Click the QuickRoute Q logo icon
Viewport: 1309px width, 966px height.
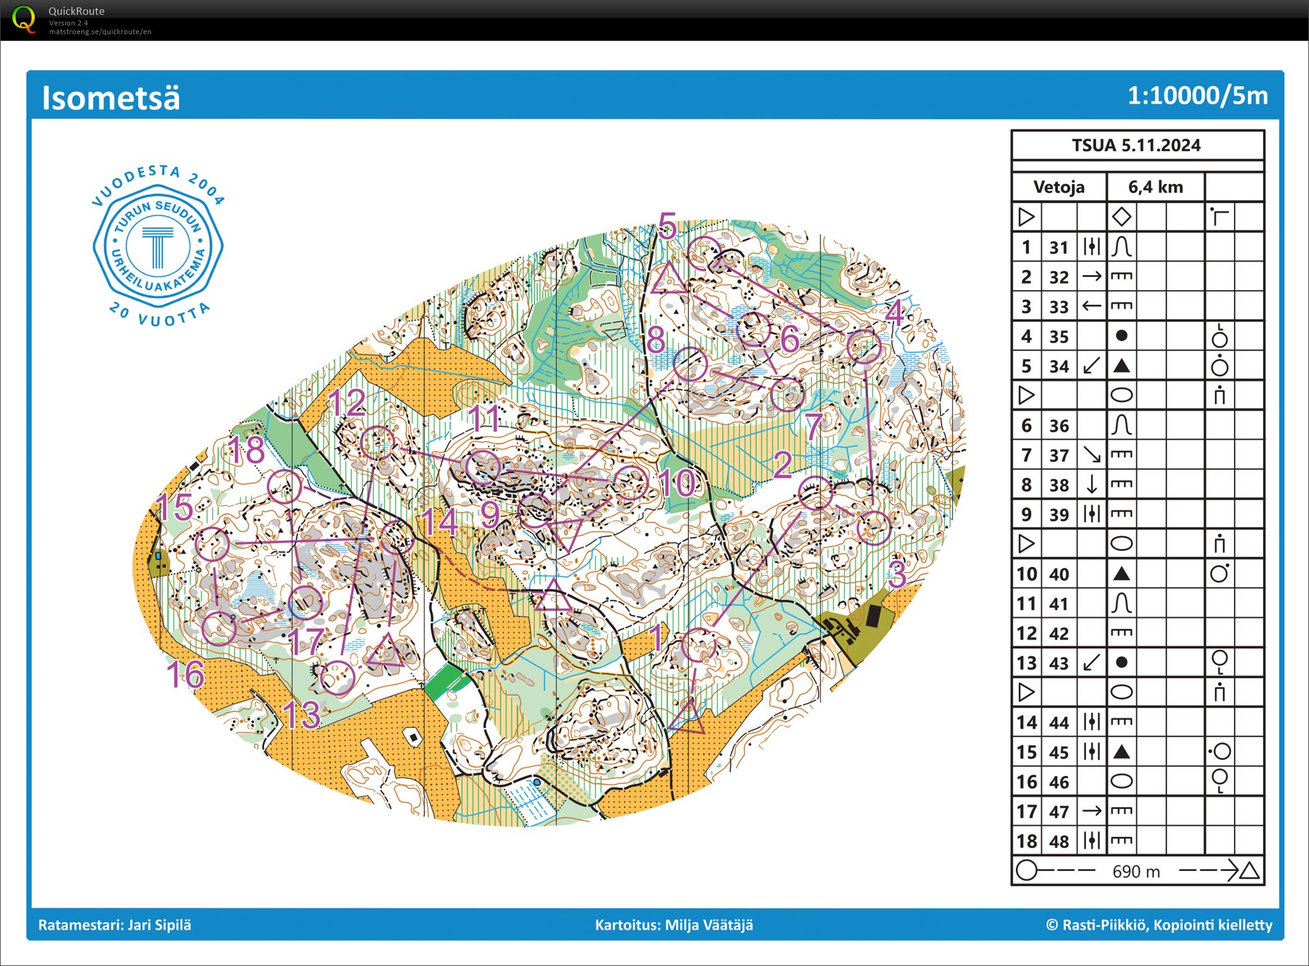click(24, 19)
